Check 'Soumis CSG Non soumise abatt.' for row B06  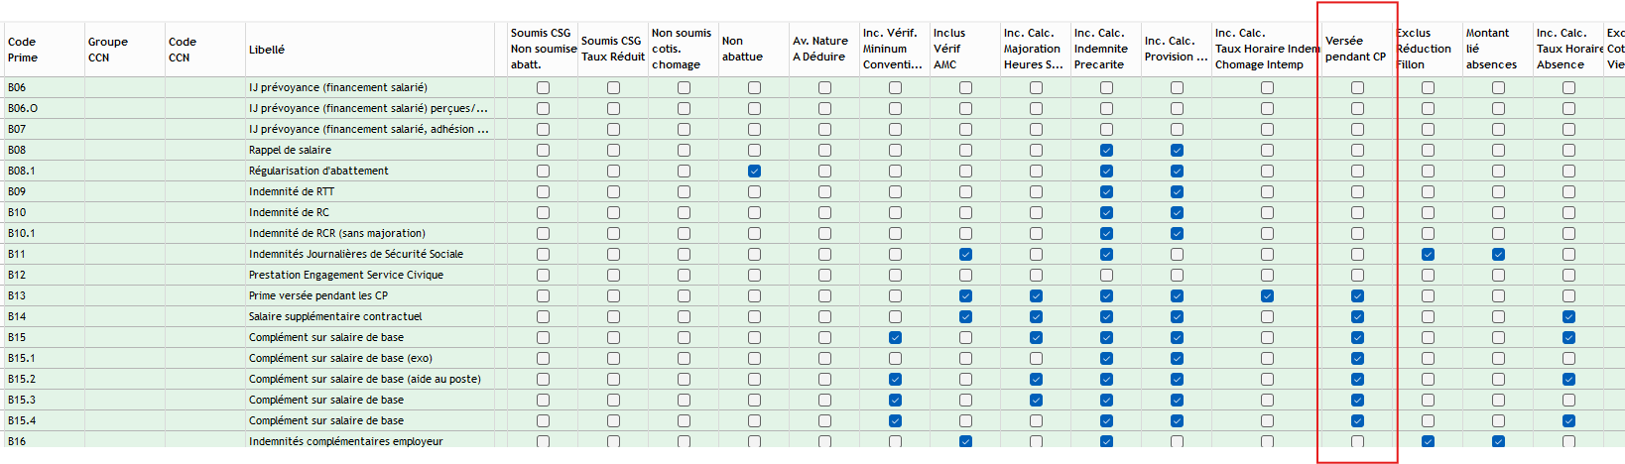point(543,87)
